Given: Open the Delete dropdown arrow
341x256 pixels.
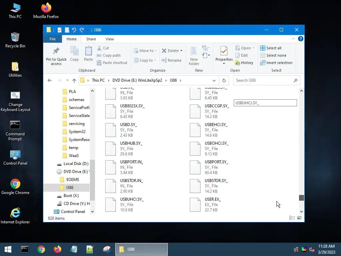Looking at the screenshot, I should coord(181,51).
